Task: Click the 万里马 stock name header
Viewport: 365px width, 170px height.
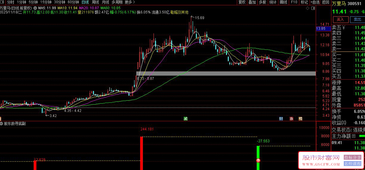Action: tap(339, 4)
